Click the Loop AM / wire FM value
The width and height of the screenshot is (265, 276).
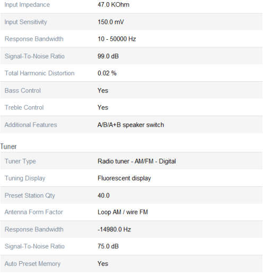coord(123,212)
